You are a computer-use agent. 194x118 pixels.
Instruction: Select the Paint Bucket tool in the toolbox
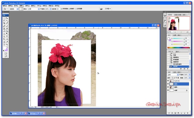[7, 31]
